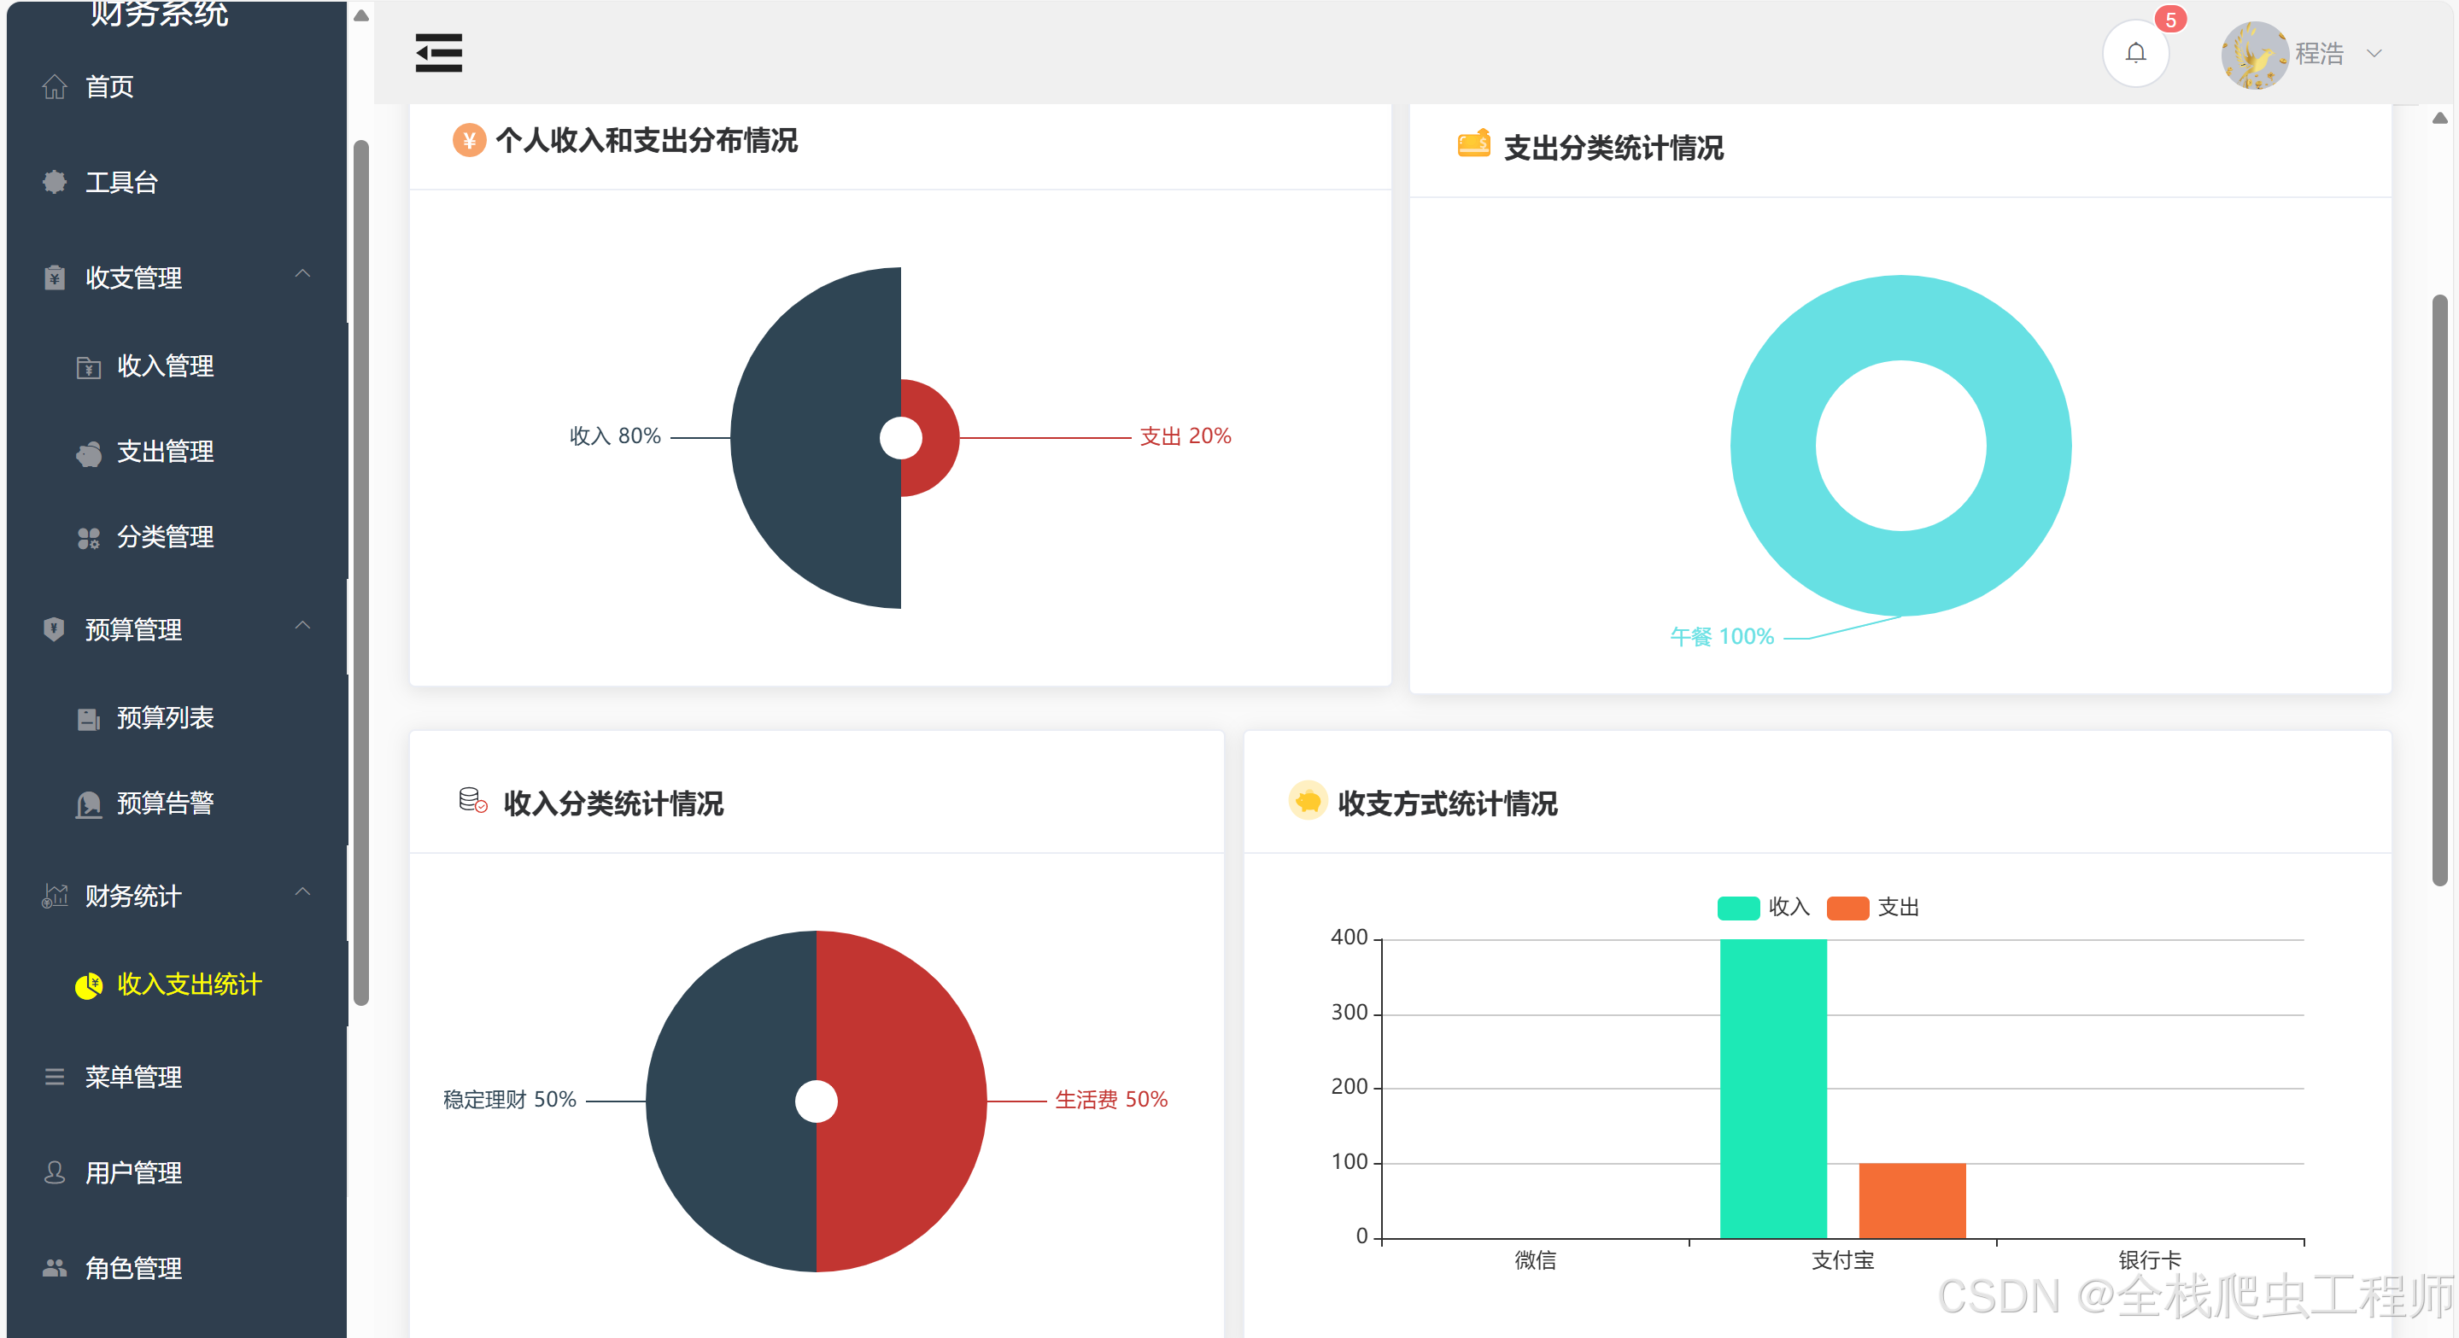The width and height of the screenshot is (2459, 1338).
Task: Click the piggy bank icon for 支出管理
Action: point(89,453)
